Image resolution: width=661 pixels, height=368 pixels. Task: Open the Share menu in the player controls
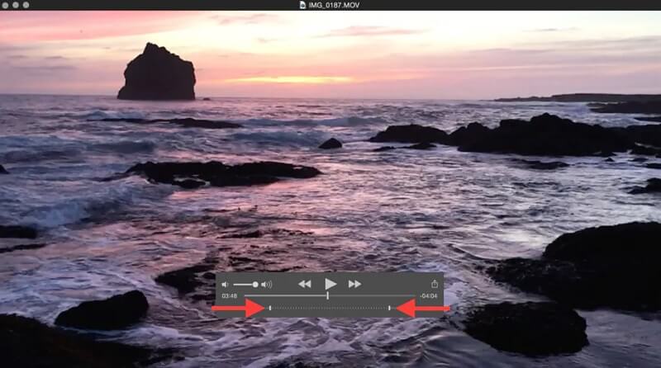[x=435, y=284]
